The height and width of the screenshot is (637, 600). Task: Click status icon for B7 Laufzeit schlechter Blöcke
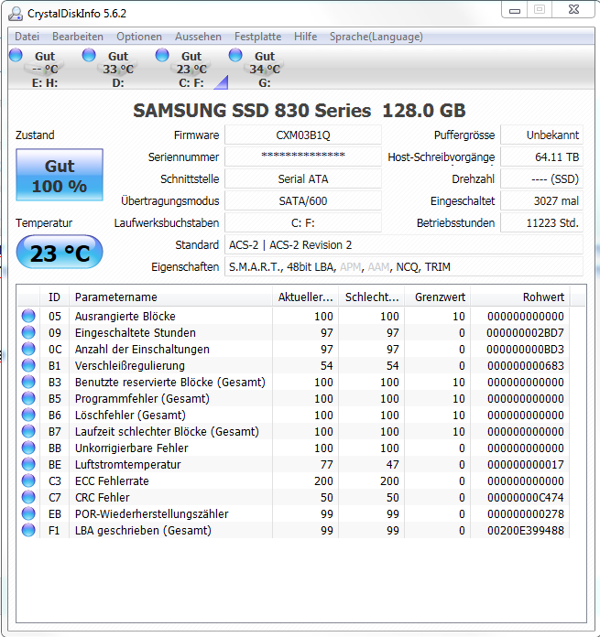point(28,431)
